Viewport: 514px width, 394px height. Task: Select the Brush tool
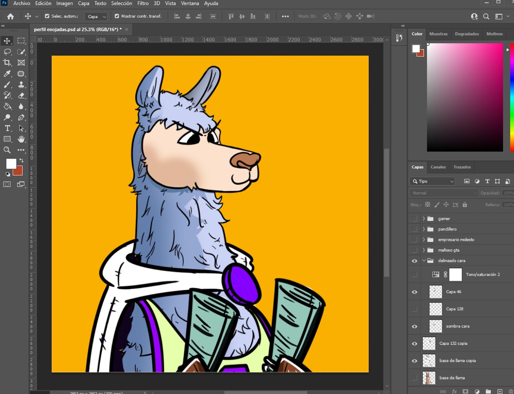(7, 84)
